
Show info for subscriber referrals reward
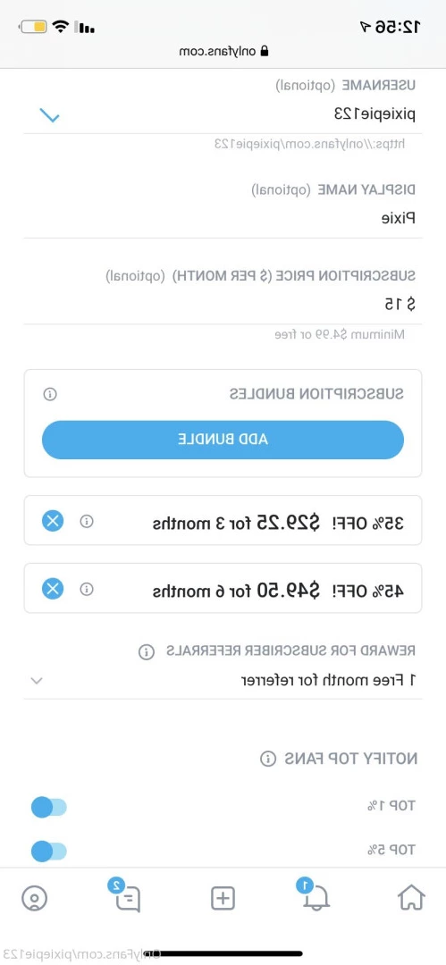(146, 651)
